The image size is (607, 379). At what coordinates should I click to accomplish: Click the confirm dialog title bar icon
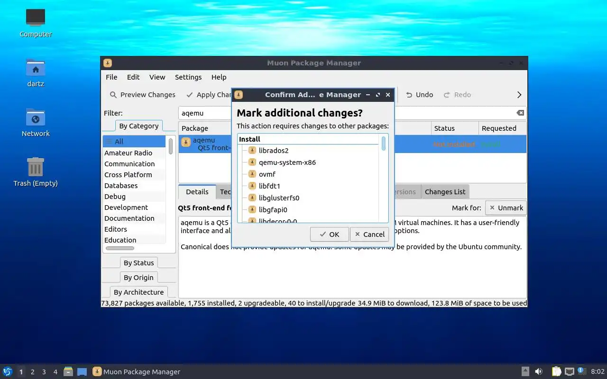239,95
